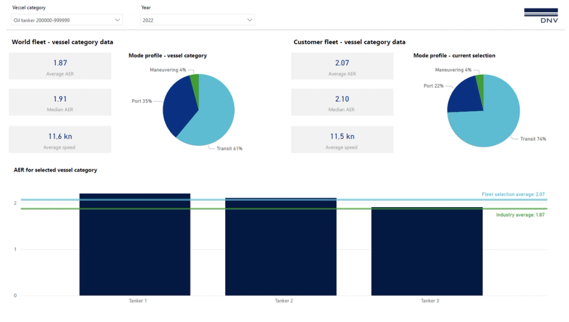Click the world fleet Port 35% pie slice
Screen dimensions: 569x322
point(178,105)
